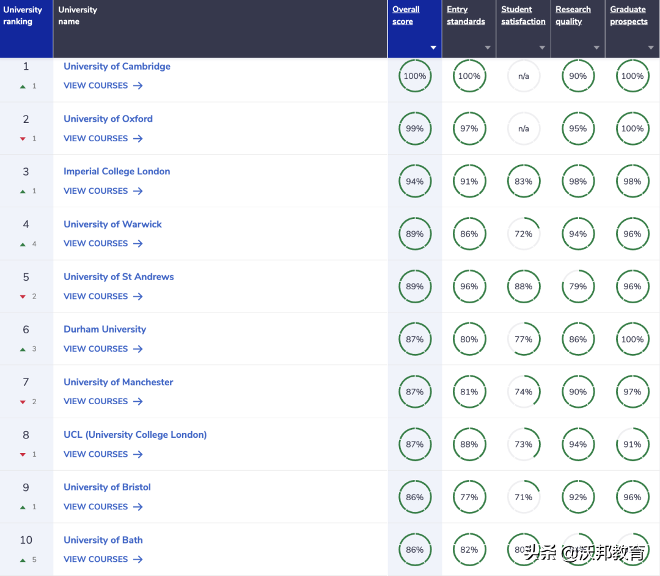Screen dimensions: 660x576
Task: Click Cambridge's 100% overall score circle
Action: [414, 76]
